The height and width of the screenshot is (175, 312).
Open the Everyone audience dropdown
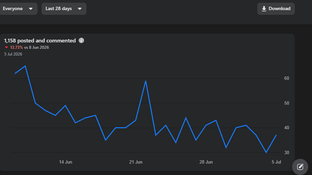18,9
